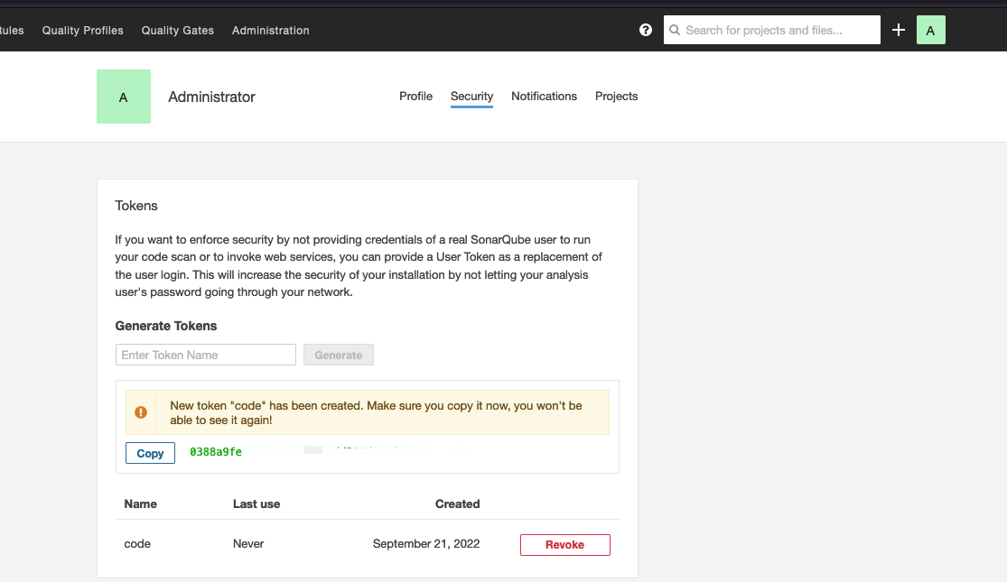Open the user avatar menu in top bar
1007x582 pixels.
pos(930,30)
